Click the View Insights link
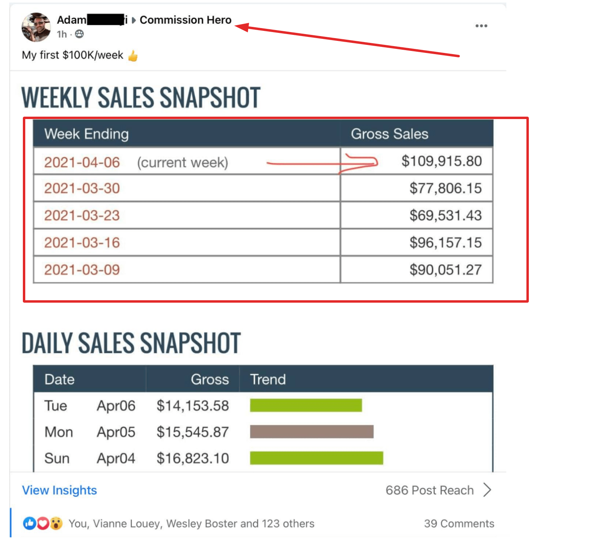This screenshot has width=607, height=550. coord(59,490)
